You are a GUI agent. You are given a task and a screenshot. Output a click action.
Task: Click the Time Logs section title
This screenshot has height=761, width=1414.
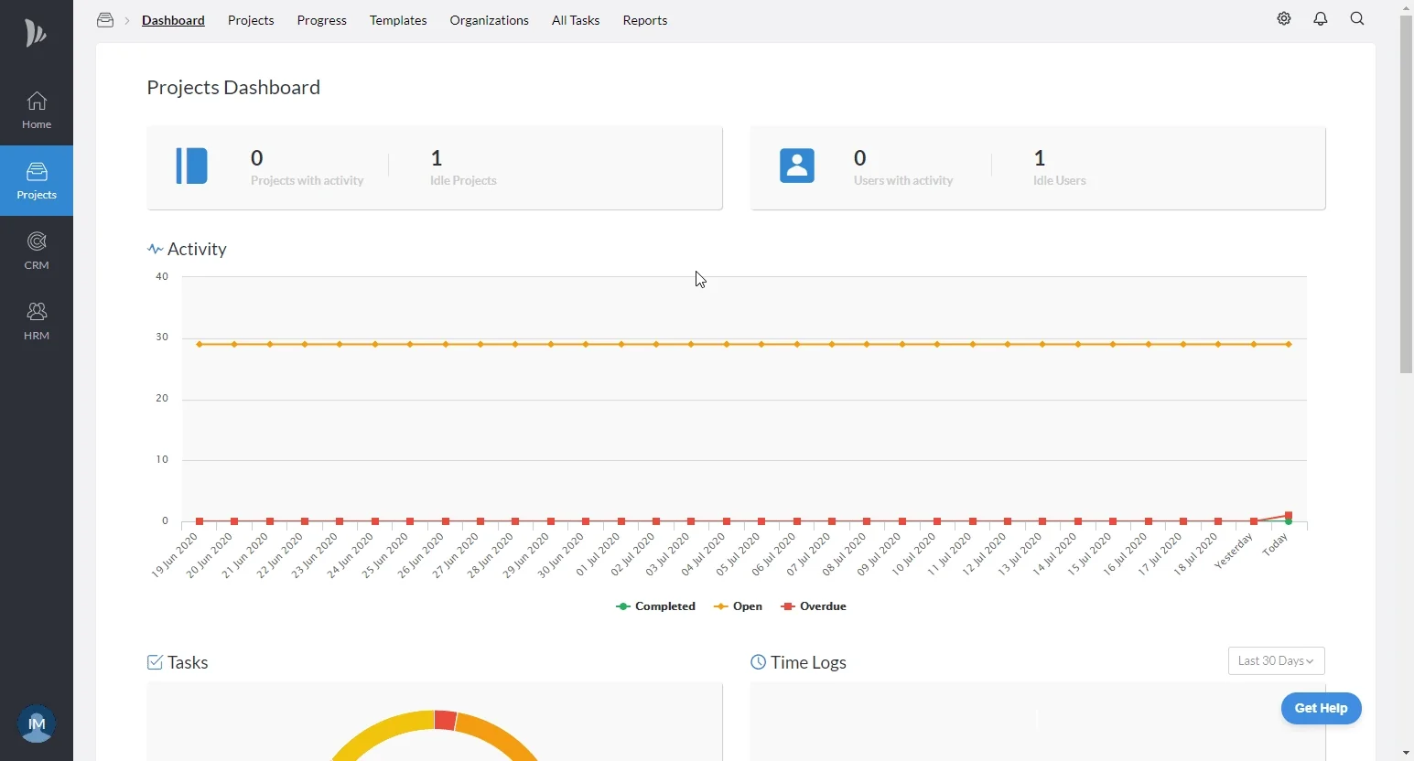[808, 662]
